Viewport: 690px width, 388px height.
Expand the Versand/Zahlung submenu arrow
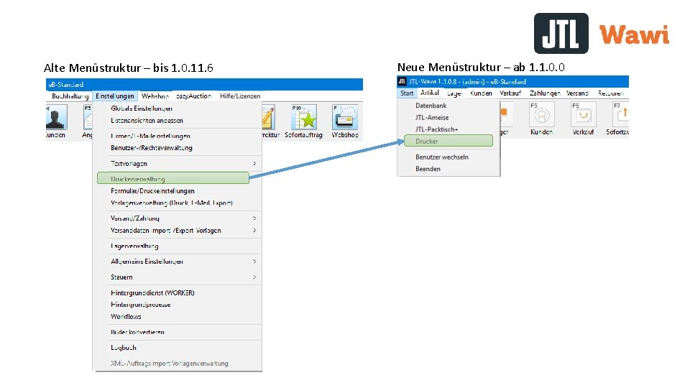coord(254,218)
